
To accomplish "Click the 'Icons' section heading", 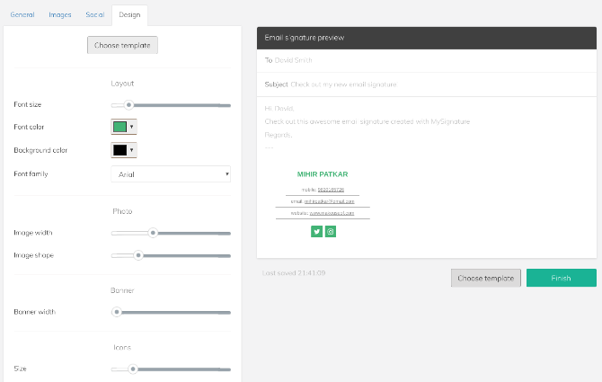I will [122, 347].
